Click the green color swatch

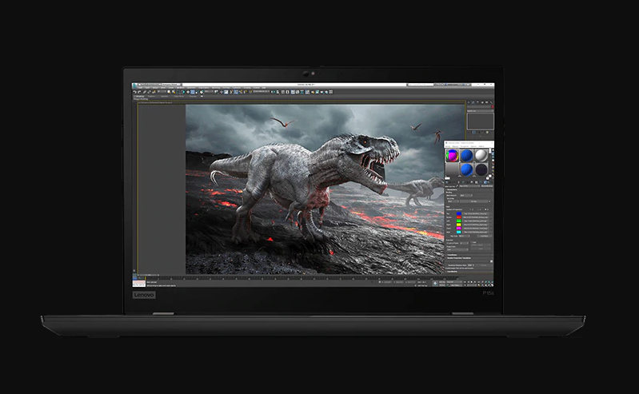click(x=459, y=221)
